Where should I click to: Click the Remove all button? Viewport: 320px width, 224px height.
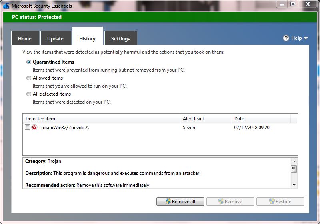pos(180,201)
